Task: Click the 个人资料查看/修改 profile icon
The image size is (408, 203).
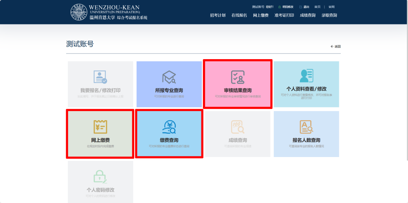Action: (306, 76)
